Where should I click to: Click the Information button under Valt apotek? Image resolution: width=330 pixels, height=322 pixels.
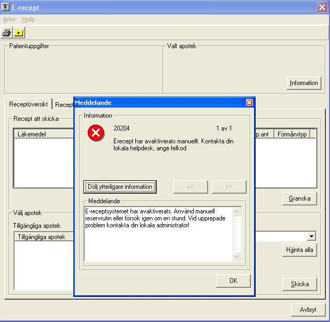pyautogui.click(x=304, y=83)
